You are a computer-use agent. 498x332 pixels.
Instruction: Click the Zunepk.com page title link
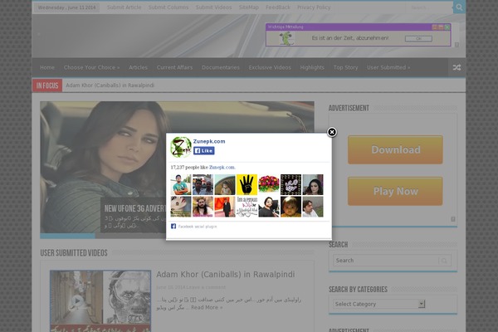coord(209,141)
